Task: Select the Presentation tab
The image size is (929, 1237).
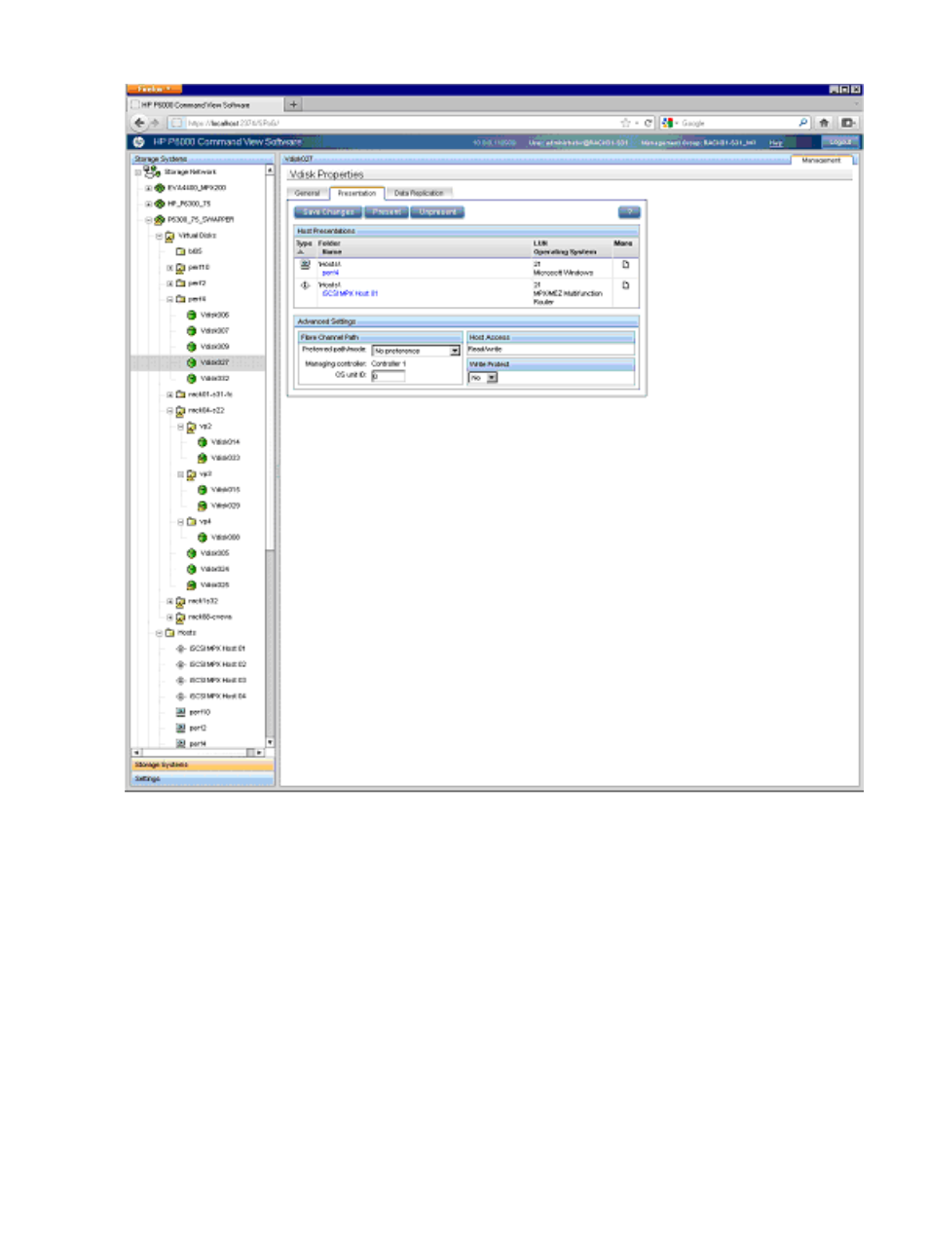Action: (357, 193)
